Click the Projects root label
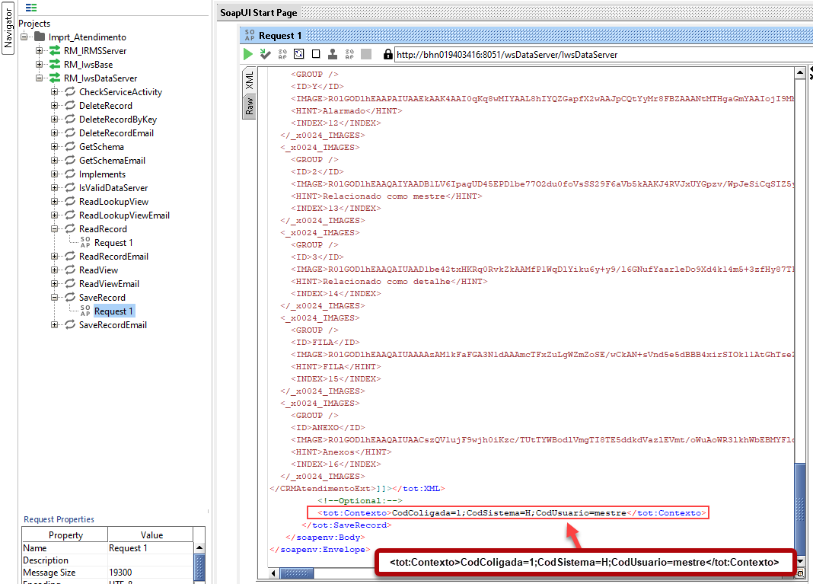Screen dimensions: 813x584 (x=34, y=24)
